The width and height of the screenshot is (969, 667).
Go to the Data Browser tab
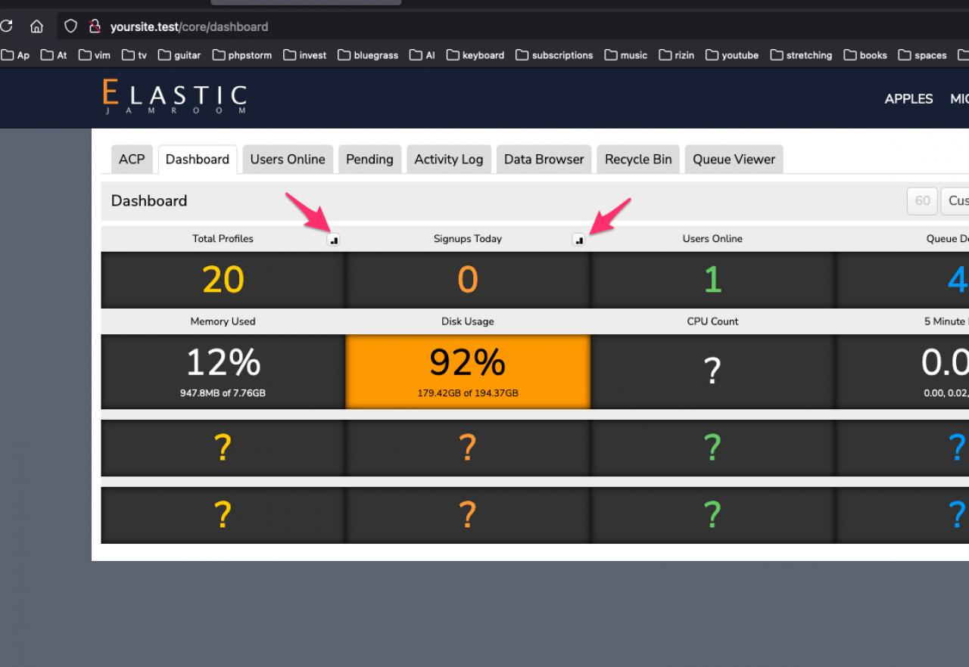point(544,160)
